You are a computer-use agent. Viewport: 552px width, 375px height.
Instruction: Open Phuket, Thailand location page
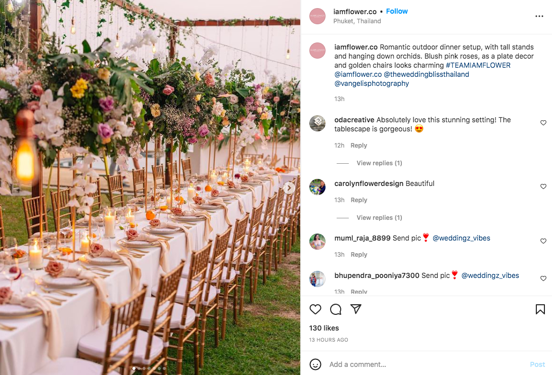tap(357, 21)
